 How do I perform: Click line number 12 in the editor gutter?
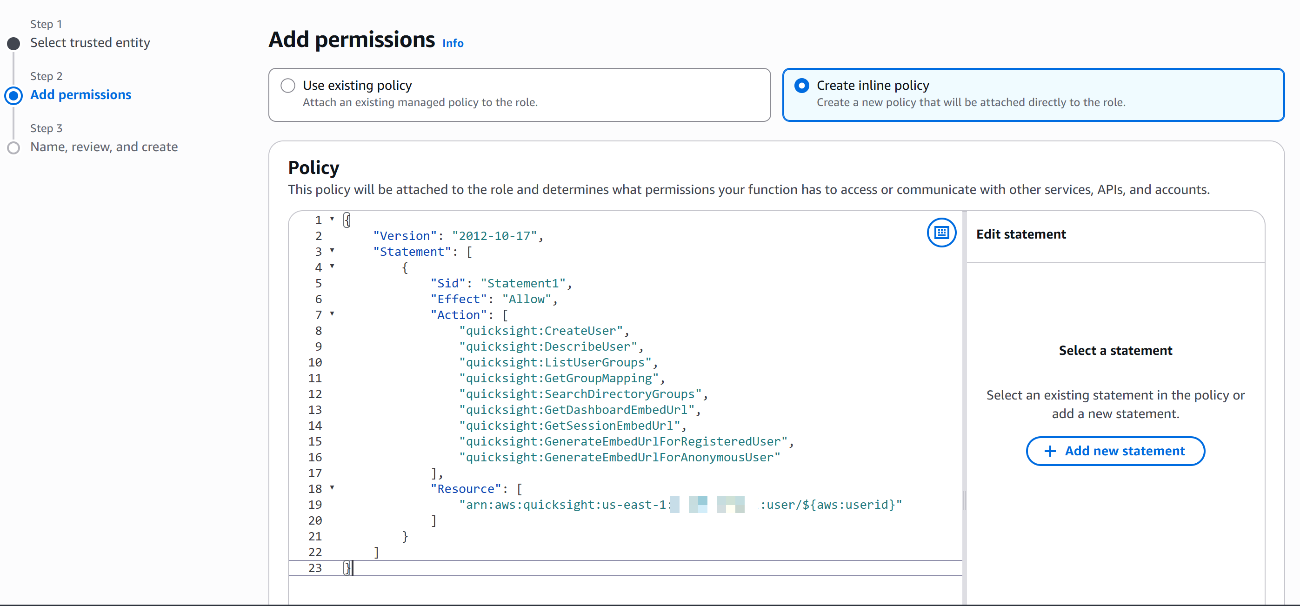pyautogui.click(x=315, y=394)
